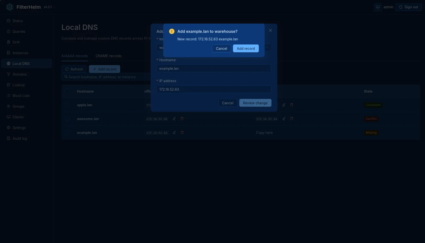Delete awesome.lan record 172.16.52.64
This screenshot has width=425, height=243.
[x=292, y=119]
